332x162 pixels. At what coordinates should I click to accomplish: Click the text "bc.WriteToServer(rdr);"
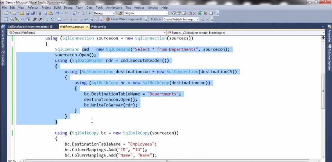[111, 105]
